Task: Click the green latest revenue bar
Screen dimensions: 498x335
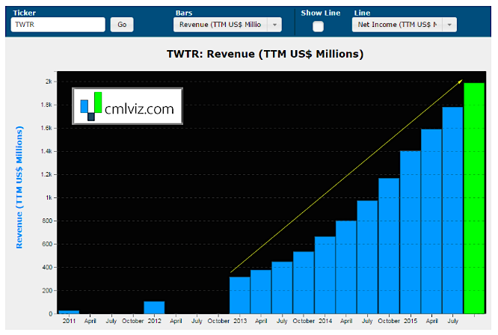Action: (x=474, y=198)
